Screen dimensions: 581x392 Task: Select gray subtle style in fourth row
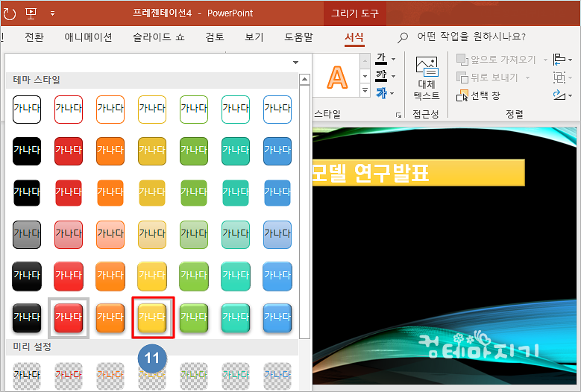(27, 235)
